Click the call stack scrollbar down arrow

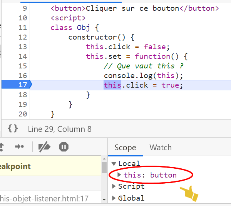[104, 200]
